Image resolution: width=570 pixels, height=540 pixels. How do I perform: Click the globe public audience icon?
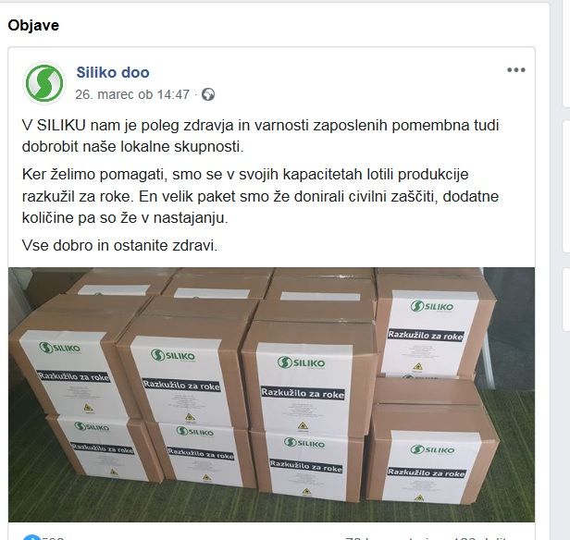coord(208,94)
